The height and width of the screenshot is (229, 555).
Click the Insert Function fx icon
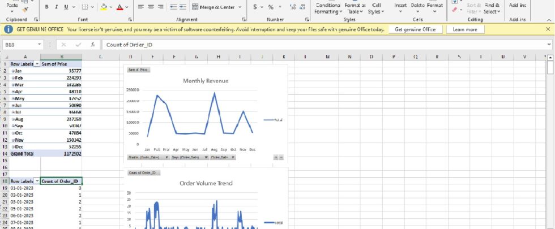(x=93, y=44)
